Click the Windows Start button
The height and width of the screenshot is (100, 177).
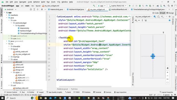coord(2,98)
